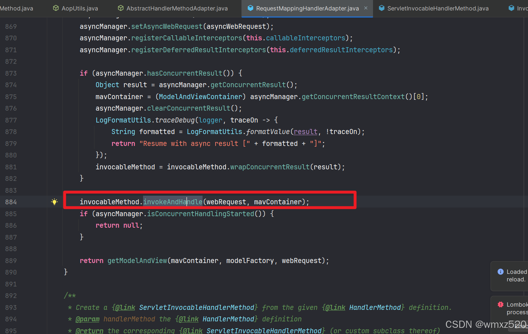Click the @return javadoc tag on line 895

point(89,331)
